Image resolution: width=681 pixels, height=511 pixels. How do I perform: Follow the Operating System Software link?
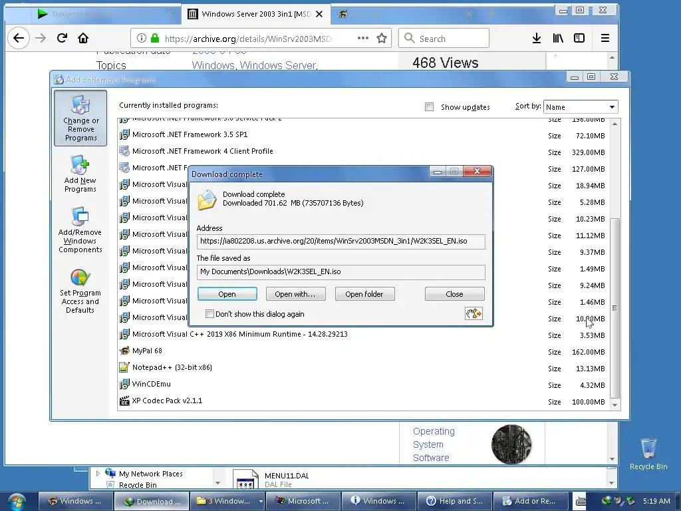pos(434,444)
